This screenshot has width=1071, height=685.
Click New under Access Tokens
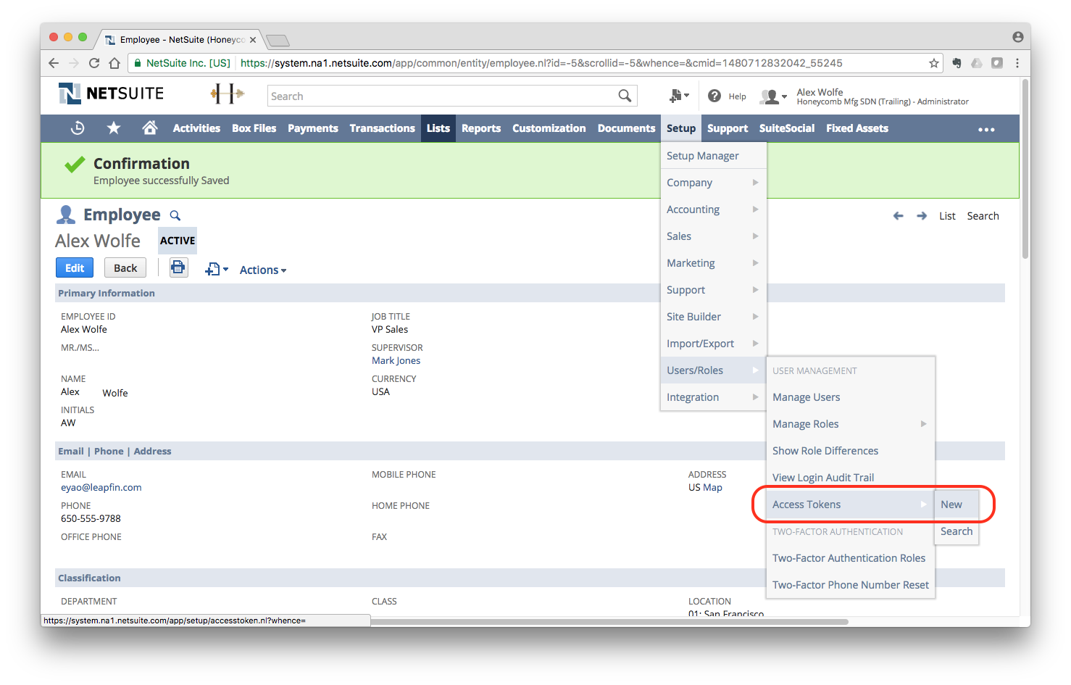957,505
